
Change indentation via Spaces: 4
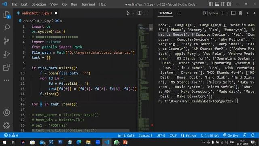point(146,135)
